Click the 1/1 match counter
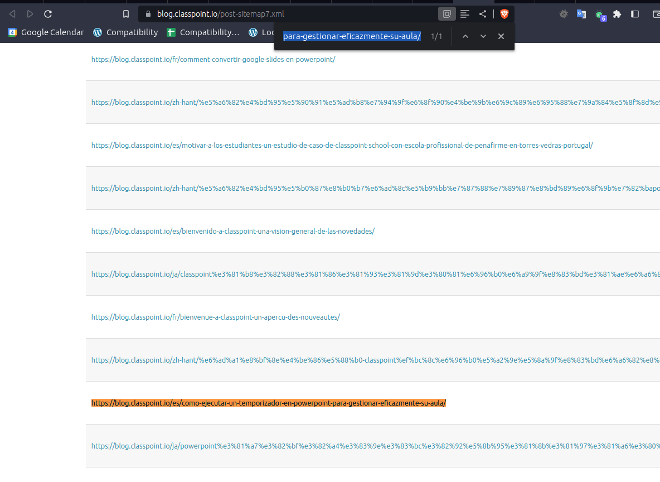The width and height of the screenshot is (660, 482). [x=436, y=36]
